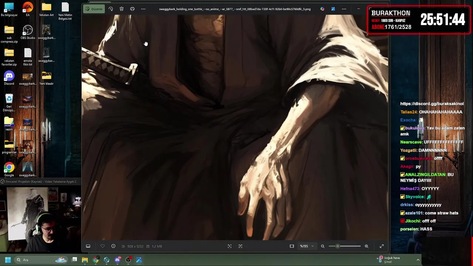Click the '928 x 1232' dimensions text
473x266 pixels.
pyautogui.click(x=135, y=246)
